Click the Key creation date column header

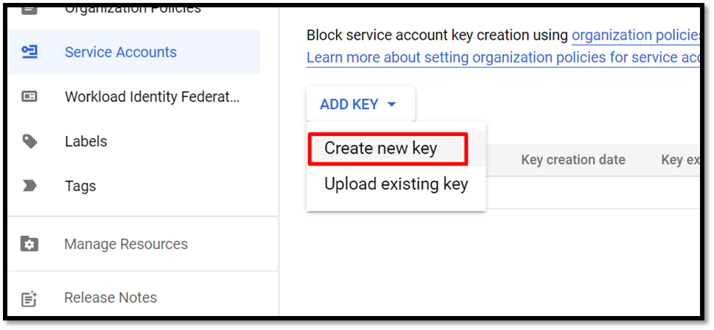[x=573, y=159]
